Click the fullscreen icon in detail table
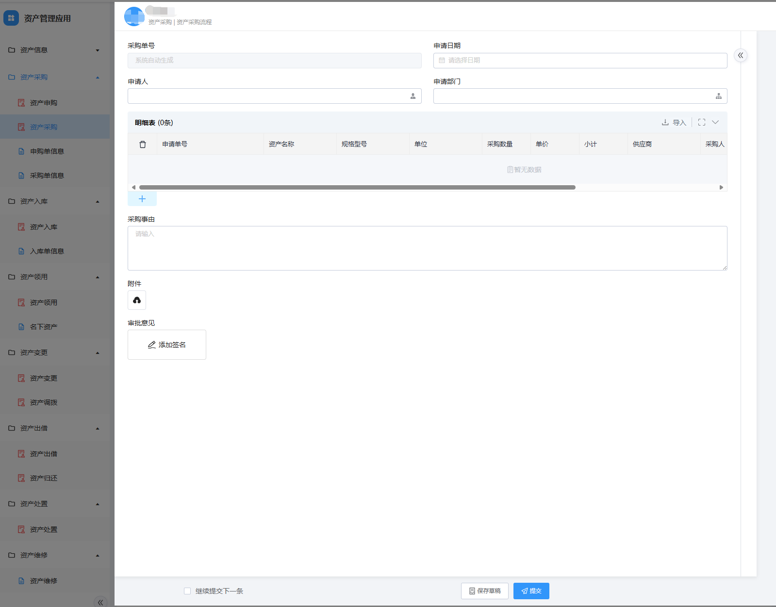The width and height of the screenshot is (776, 607). [702, 123]
